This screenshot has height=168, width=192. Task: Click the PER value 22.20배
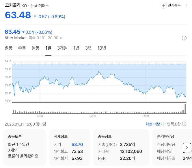(127, 158)
